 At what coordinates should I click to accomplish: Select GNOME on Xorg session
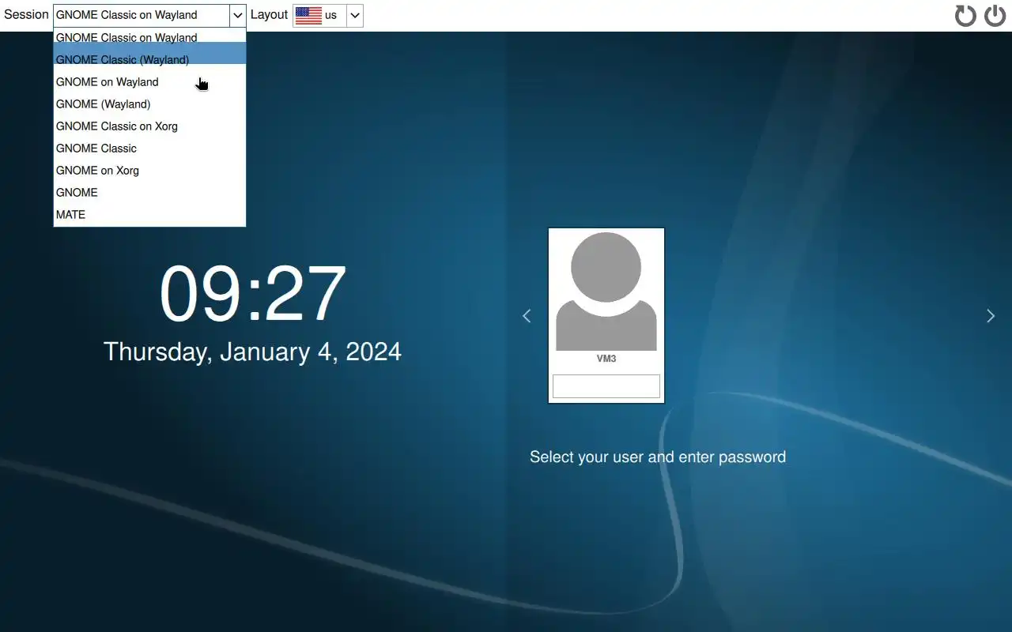149,170
